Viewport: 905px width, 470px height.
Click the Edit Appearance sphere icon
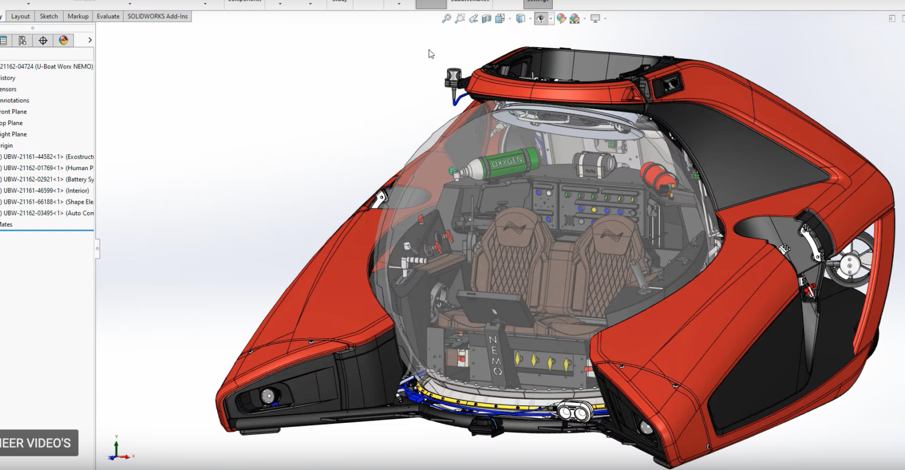pos(560,18)
